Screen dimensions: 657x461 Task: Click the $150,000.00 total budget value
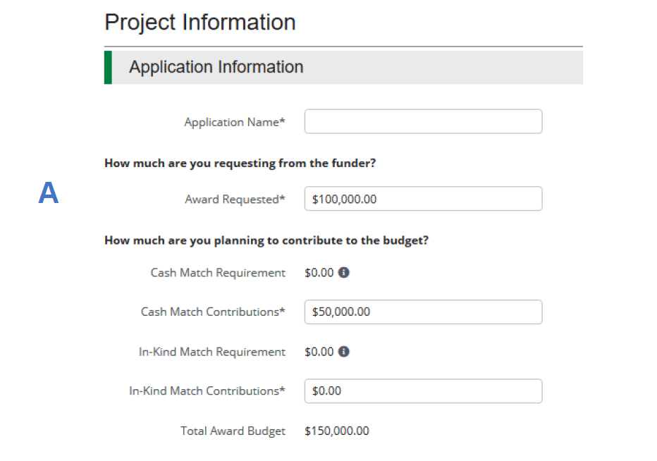click(337, 431)
